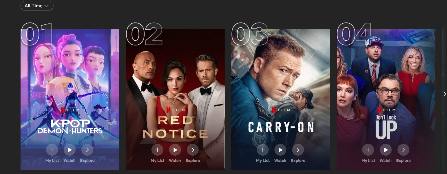This screenshot has height=174, width=447.
Task: Open the Don't Look Up poster
Action: [x=386, y=87]
